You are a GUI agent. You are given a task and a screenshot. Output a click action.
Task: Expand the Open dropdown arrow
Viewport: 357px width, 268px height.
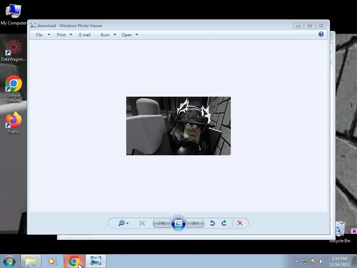pyautogui.click(x=137, y=35)
